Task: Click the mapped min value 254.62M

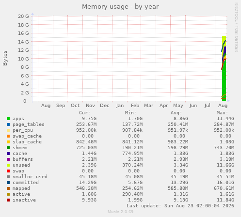Action: 132,188
